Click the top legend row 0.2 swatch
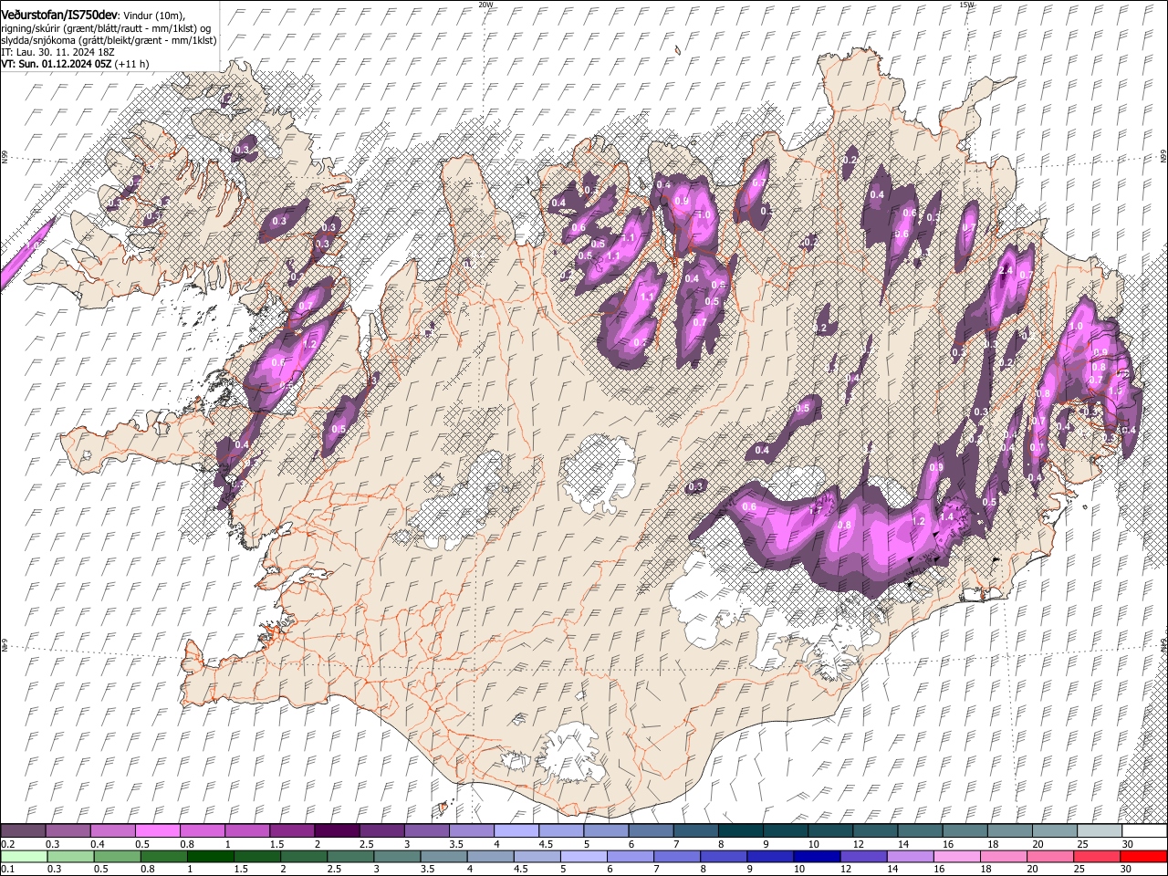 coord(23,831)
